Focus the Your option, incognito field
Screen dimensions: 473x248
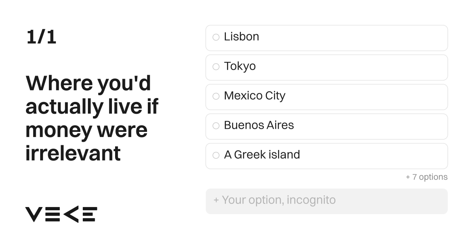pyautogui.click(x=327, y=201)
